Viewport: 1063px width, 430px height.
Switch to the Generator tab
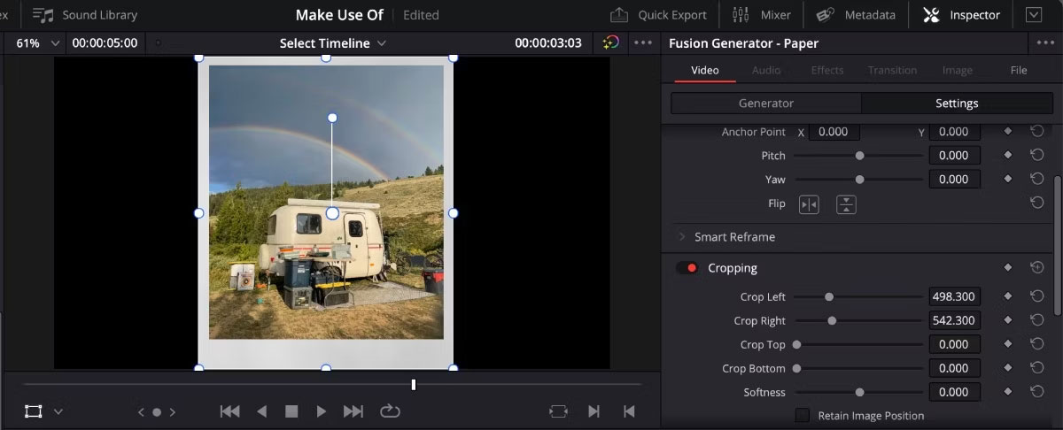[766, 103]
